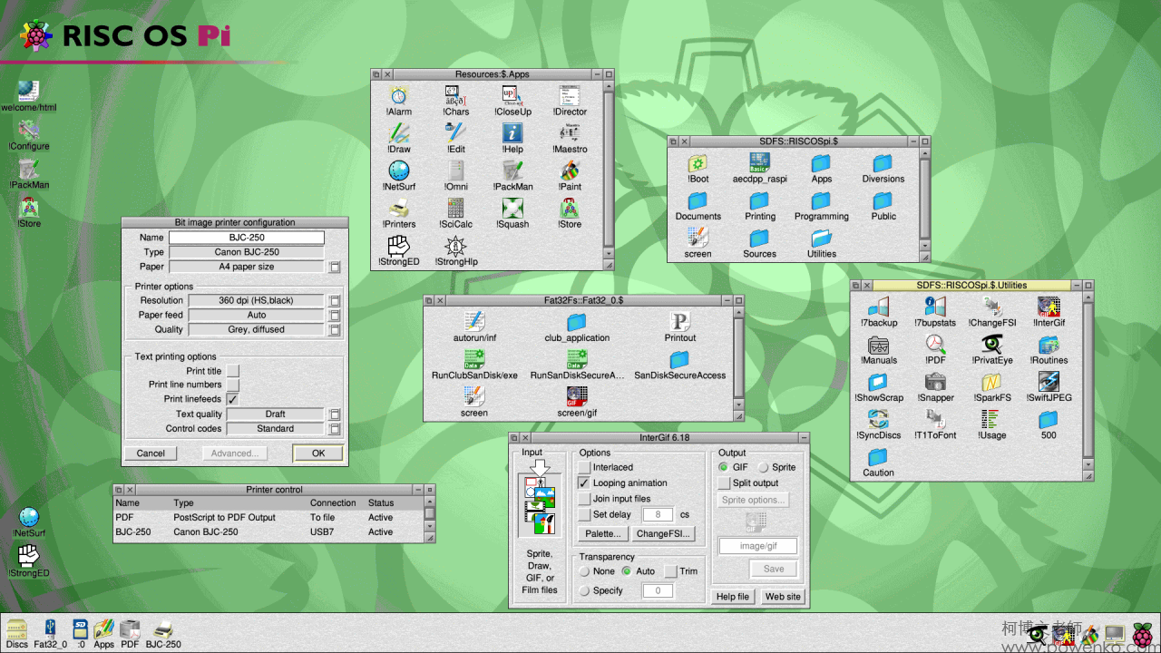Viewport: 1161px width, 653px height.
Task: Open the Text quality popup menu
Action: click(335, 414)
